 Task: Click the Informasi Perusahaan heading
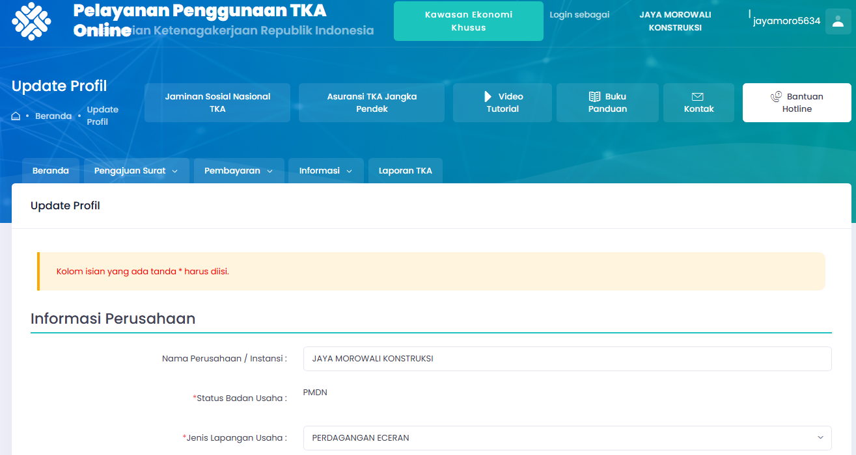pyautogui.click(x=113, y=318)
